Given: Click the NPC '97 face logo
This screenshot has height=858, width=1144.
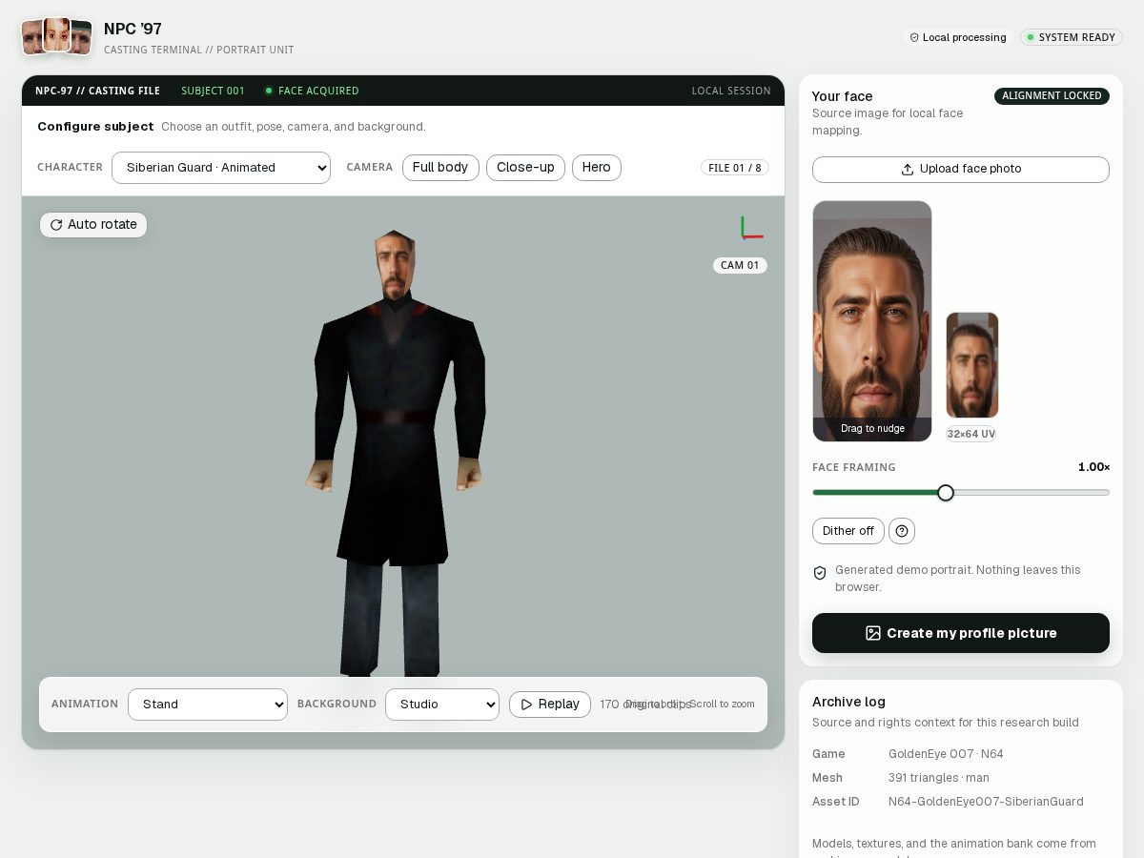Looking at the screenshot, I should tap(57, 36).
